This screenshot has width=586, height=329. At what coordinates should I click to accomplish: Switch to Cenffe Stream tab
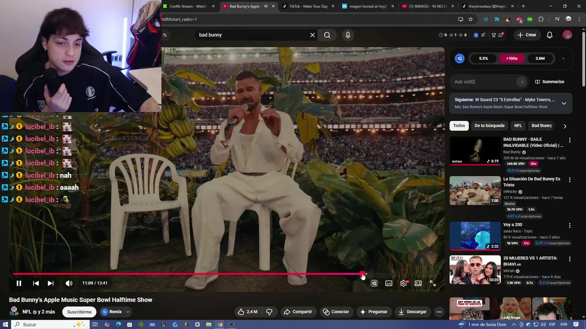pyautogui.click(x=188, y=6)
